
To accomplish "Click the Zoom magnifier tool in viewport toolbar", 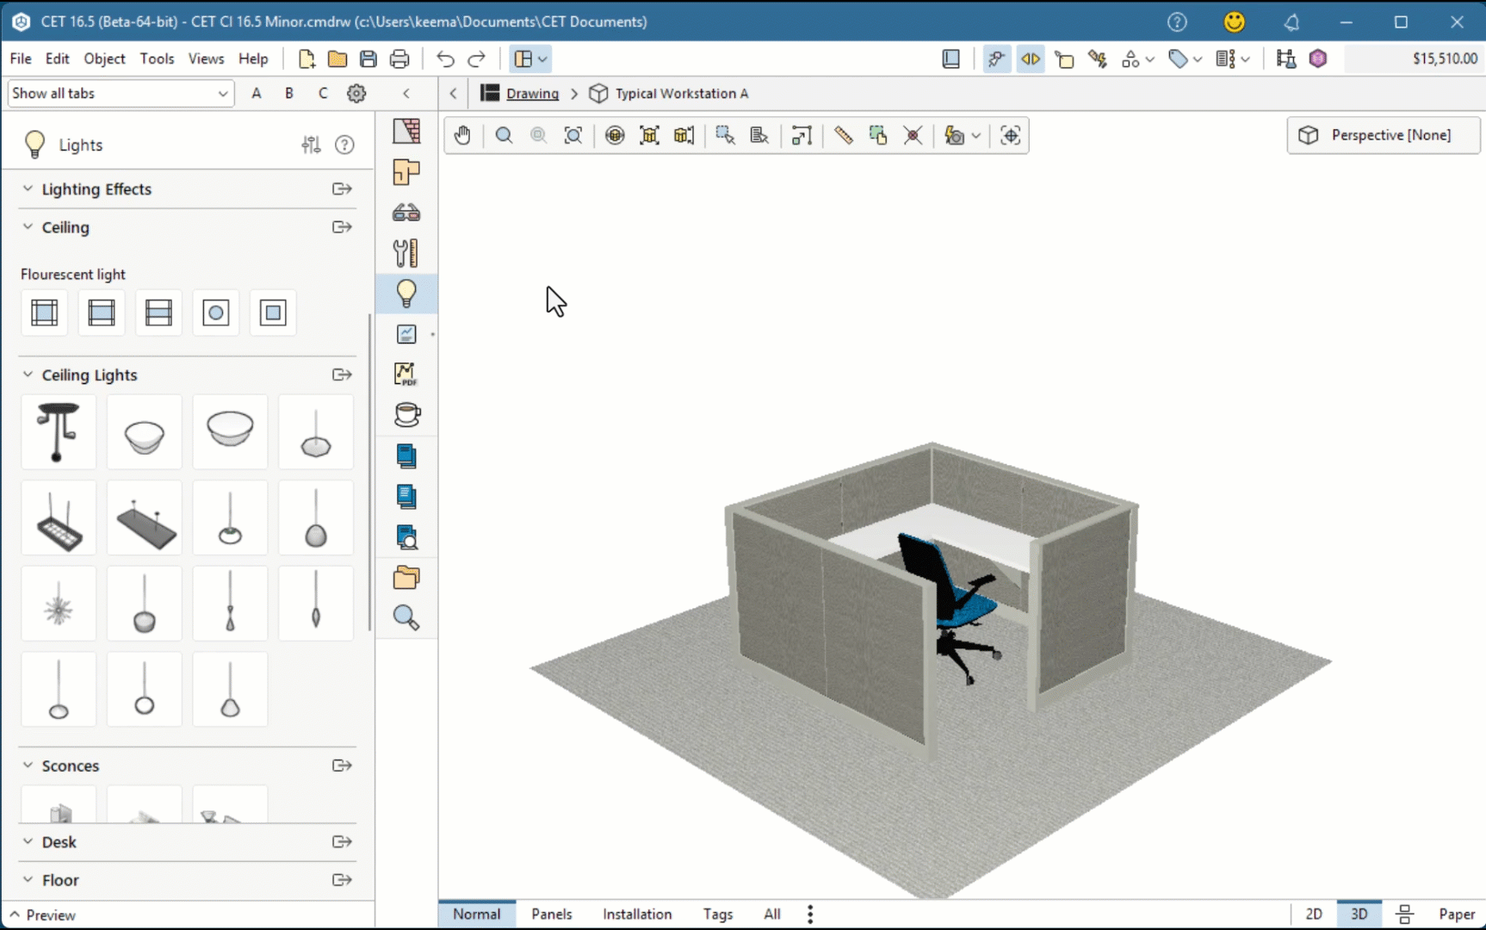I will click(504, 135).
